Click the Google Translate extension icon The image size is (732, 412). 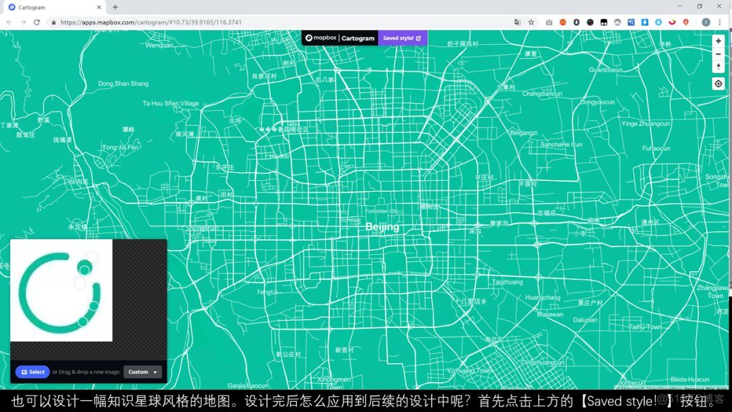point(516,22)
